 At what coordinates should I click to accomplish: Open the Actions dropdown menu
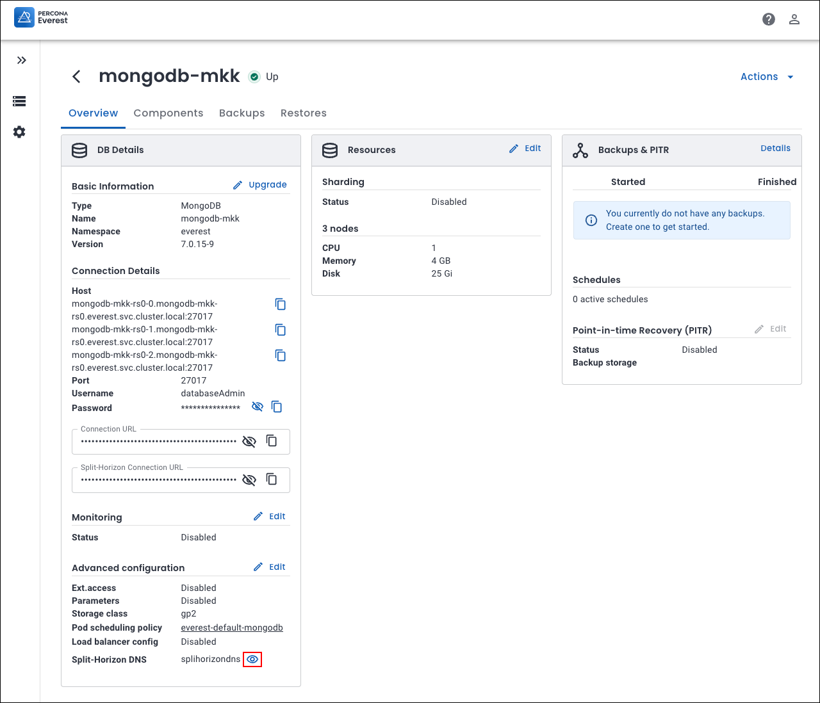pos(767,77)
